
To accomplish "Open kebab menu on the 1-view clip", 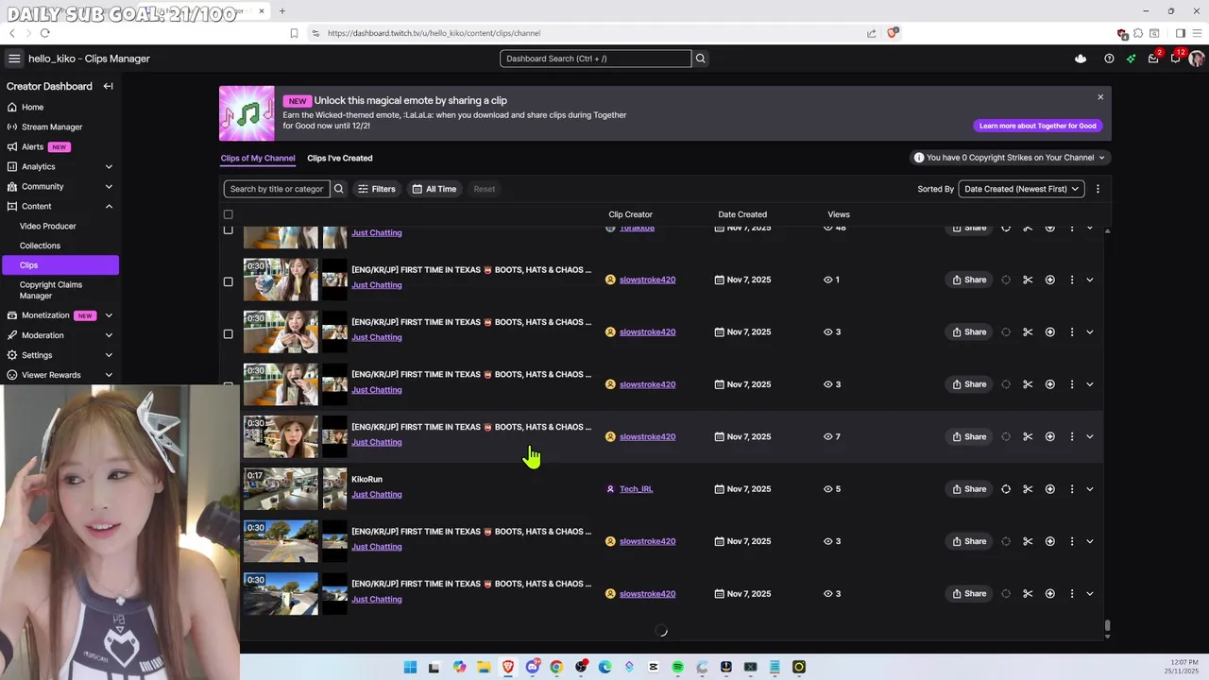I will pyautogui.click(x=1071, y=280).
